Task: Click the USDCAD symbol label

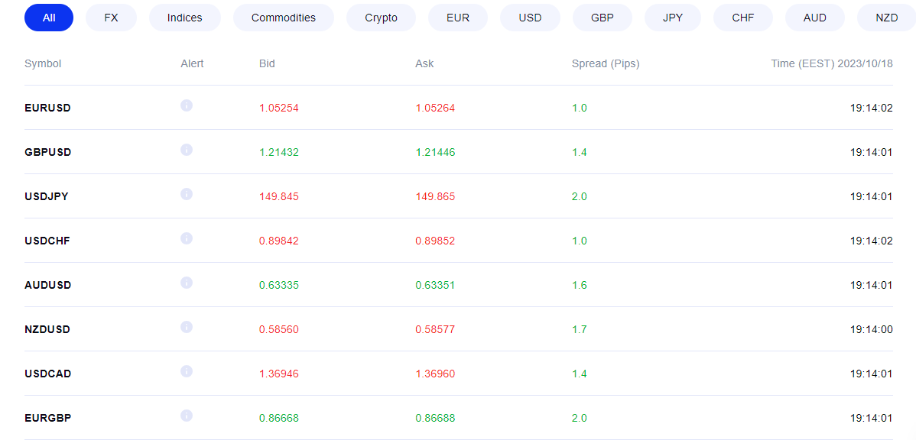Action: point(48,374)
